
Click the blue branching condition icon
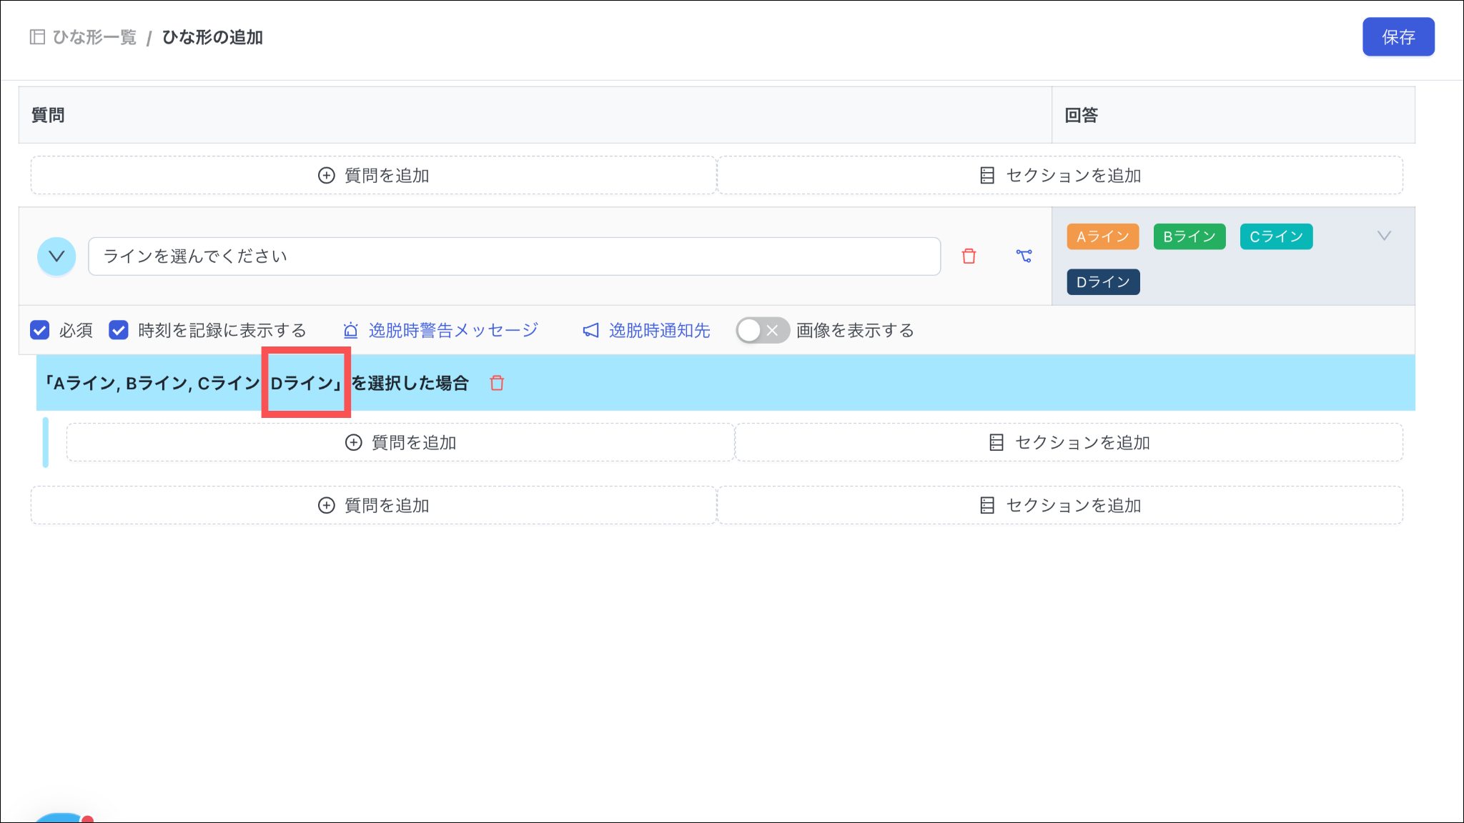click(x=1024, y=256)
